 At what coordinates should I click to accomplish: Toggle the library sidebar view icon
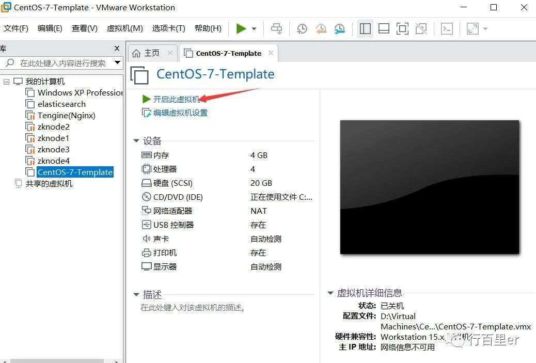tap(365, 29)
